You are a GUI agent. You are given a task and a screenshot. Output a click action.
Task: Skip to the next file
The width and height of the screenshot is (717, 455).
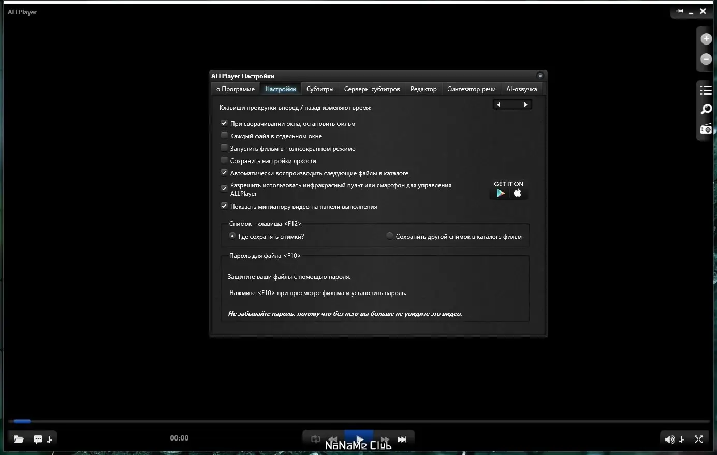click(x=402, y=439)
